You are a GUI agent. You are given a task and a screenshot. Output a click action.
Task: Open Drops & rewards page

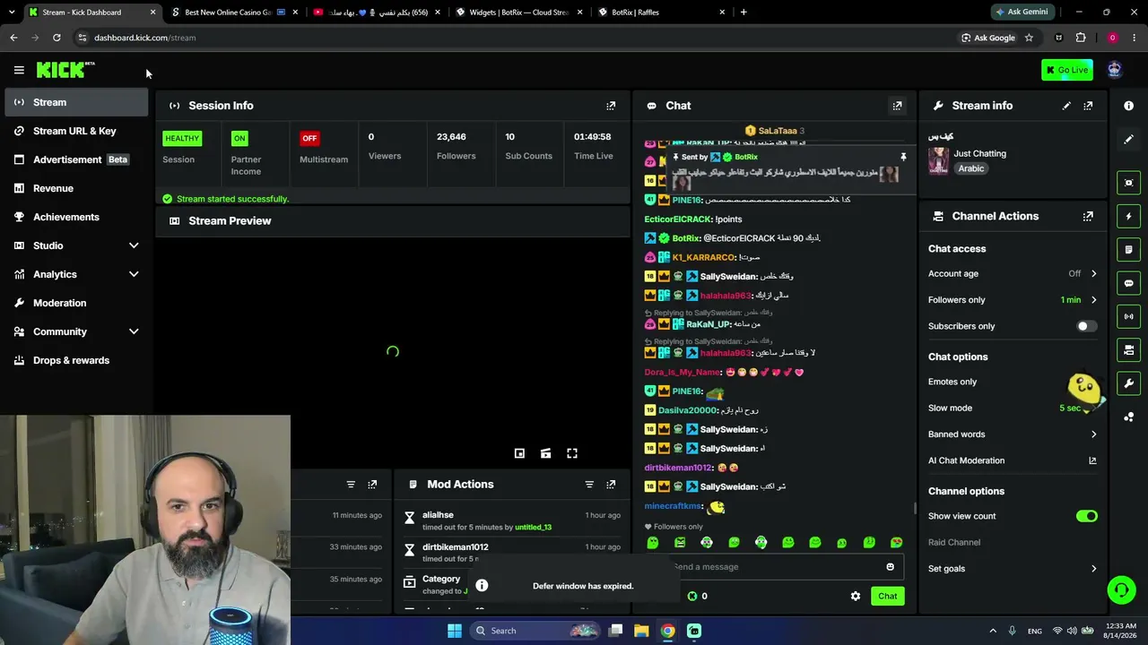76,360
